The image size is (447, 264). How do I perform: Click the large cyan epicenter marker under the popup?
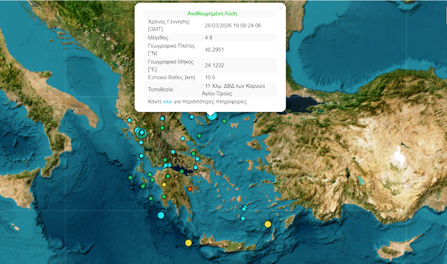pos(212,115)
